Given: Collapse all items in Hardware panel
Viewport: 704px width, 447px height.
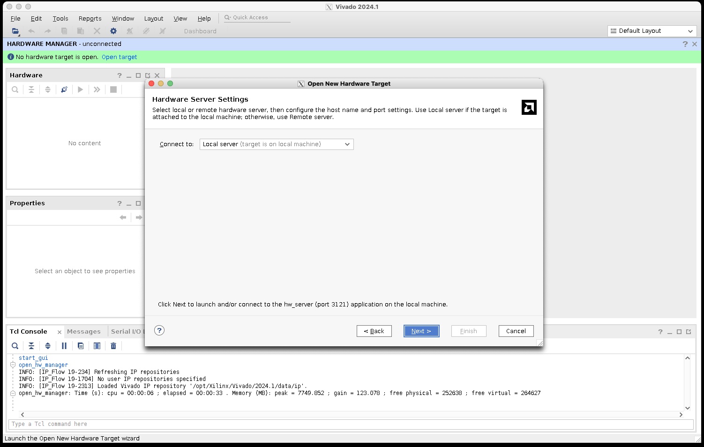Looking at the screenshot, I should (31, 89).
